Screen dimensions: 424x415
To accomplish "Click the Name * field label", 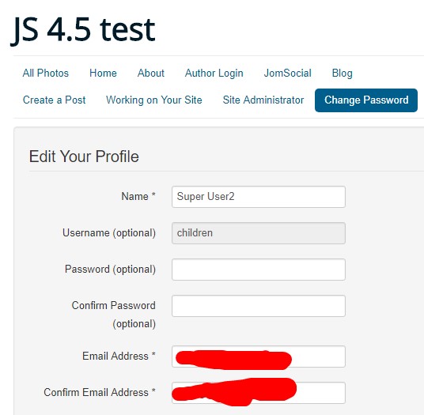I will [138, 196].
